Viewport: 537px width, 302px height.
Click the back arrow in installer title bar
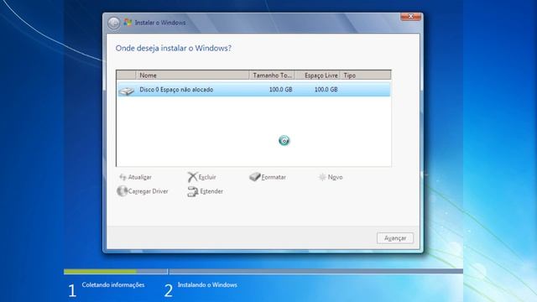click(x=114, y=23)
